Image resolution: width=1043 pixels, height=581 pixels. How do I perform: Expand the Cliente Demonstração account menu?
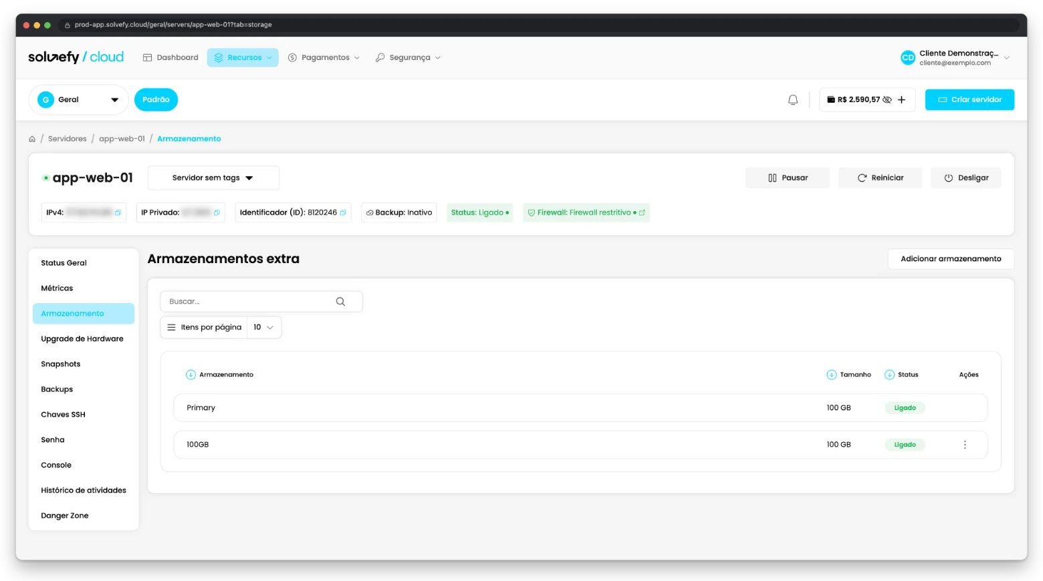pyautogui.click(x=955, y=57)
